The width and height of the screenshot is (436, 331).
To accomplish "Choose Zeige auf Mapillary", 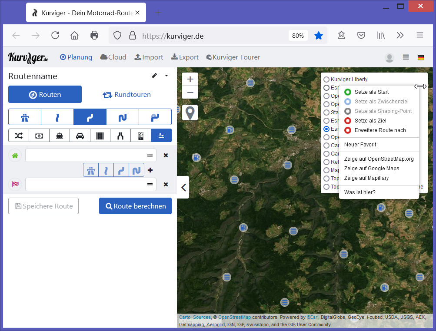I will pyautogui.click(x=379, y=178).
